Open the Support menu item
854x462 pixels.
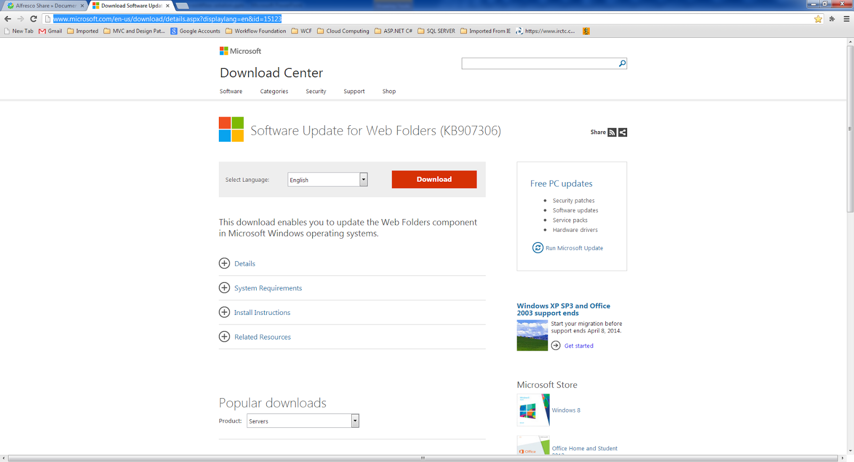coord(354,91)
